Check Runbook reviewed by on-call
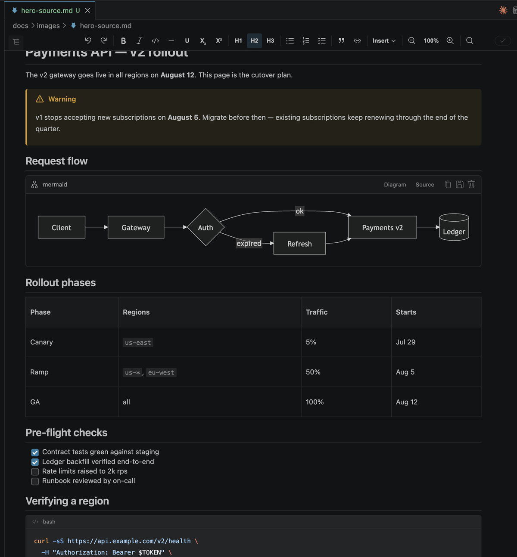This screenshot has height=557, width=517. point(35,481)
